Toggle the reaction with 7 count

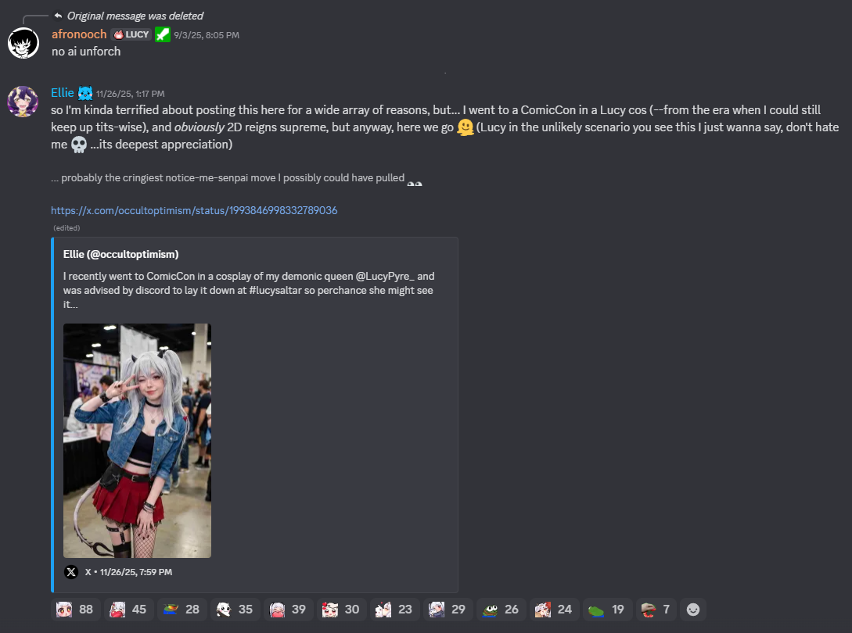coord(656,609)
